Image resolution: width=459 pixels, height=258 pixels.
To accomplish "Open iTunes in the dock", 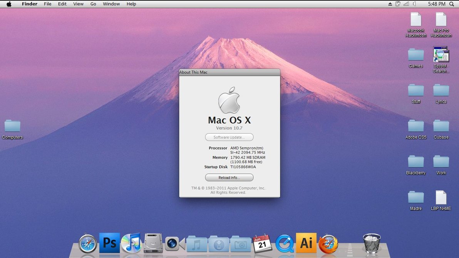I will point(131,243).
